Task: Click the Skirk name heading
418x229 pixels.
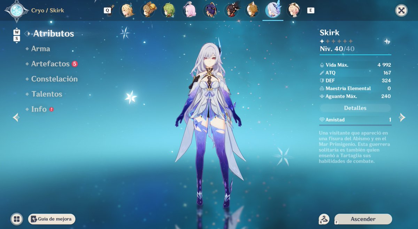Action: click(x=330, y=33)
